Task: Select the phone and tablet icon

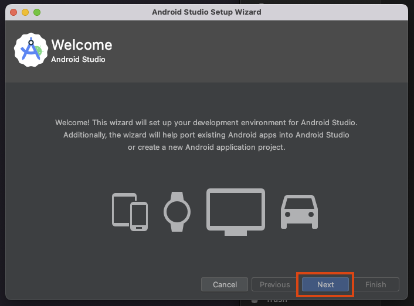Action: (x=130, y=212)
